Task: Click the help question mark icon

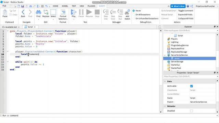Action: click(188, 6)
